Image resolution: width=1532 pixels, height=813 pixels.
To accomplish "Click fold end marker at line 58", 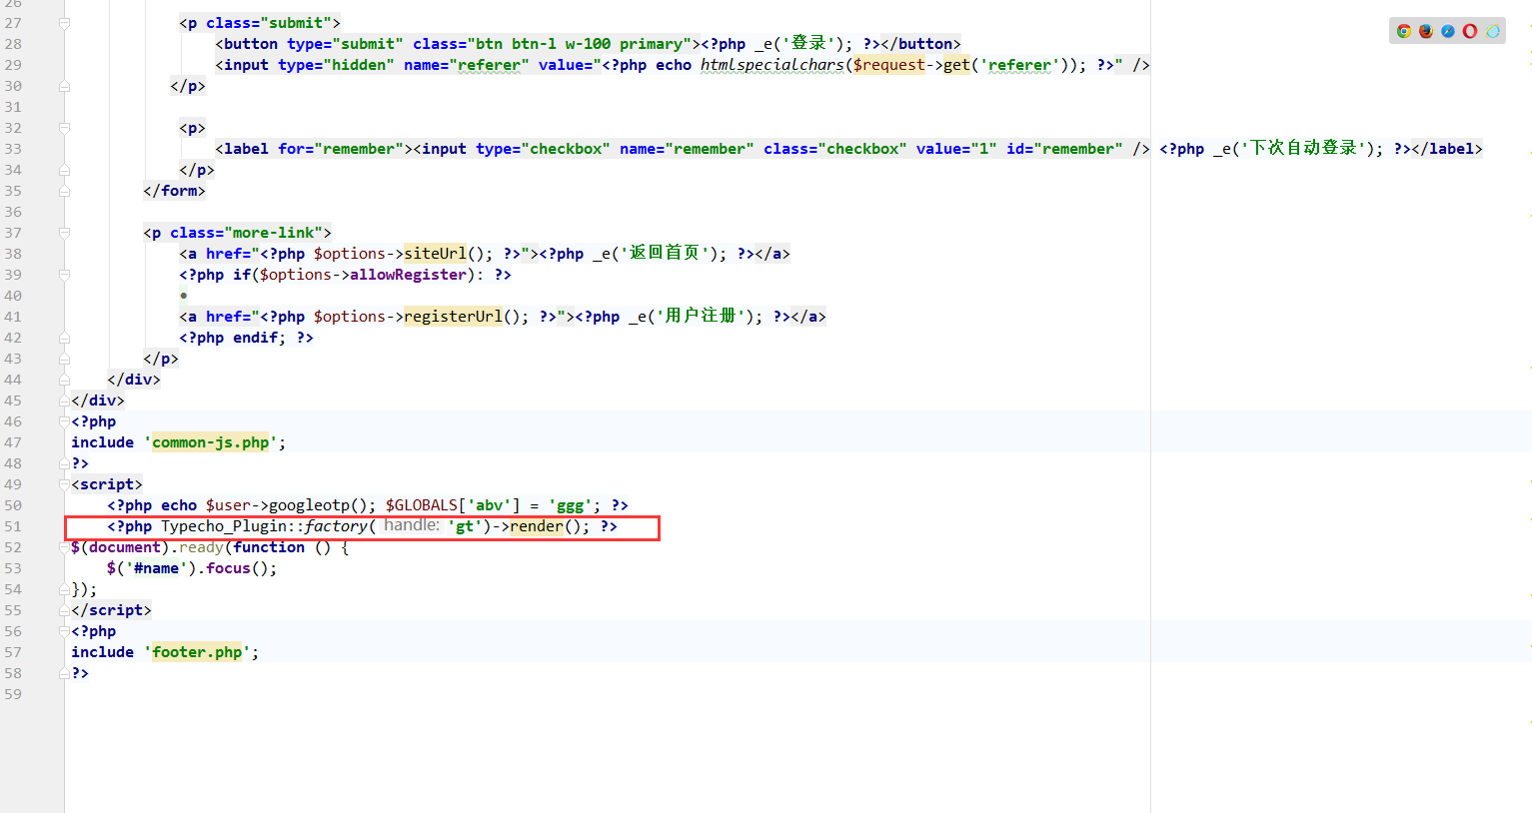I will 64,673.
